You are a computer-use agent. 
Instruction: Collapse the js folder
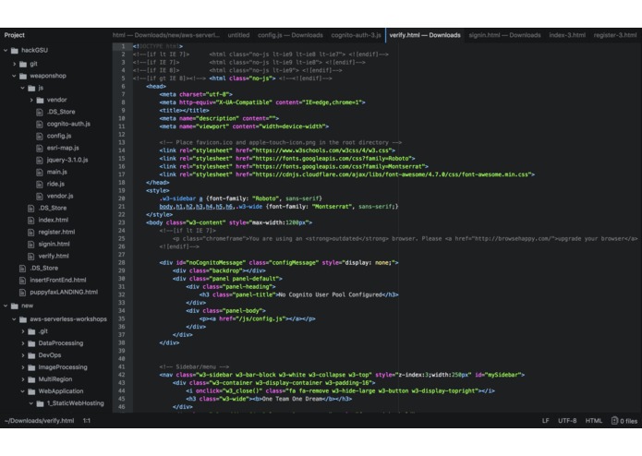tap(22, 88)
